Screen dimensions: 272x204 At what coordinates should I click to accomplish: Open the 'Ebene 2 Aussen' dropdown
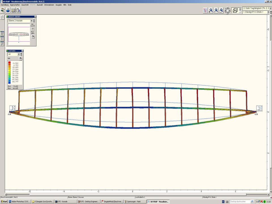[31, 21]
